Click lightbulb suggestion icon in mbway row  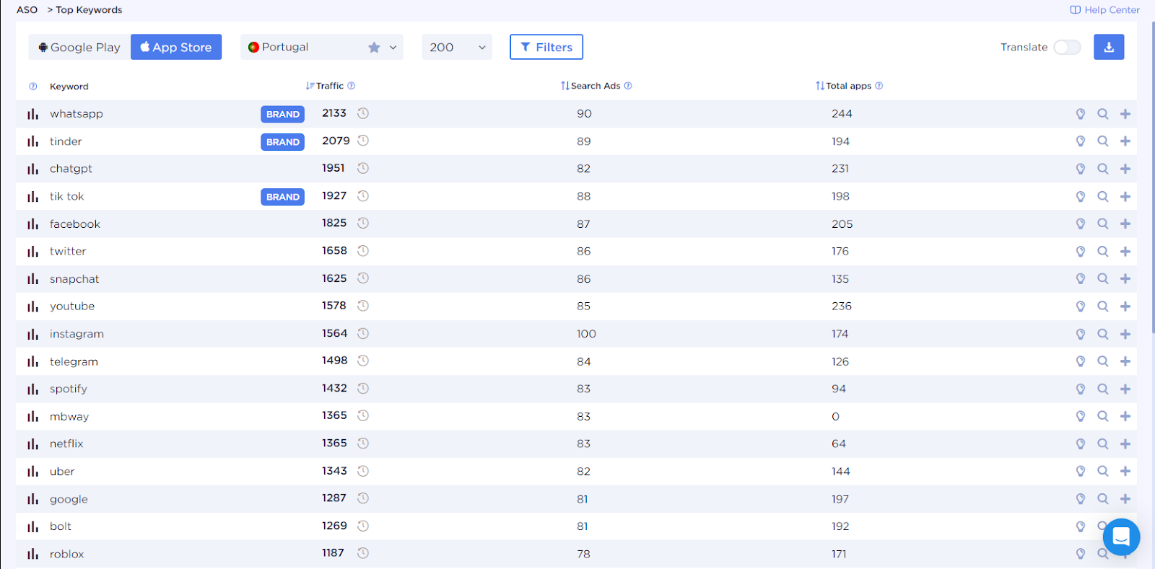[x=1081, y=416]
